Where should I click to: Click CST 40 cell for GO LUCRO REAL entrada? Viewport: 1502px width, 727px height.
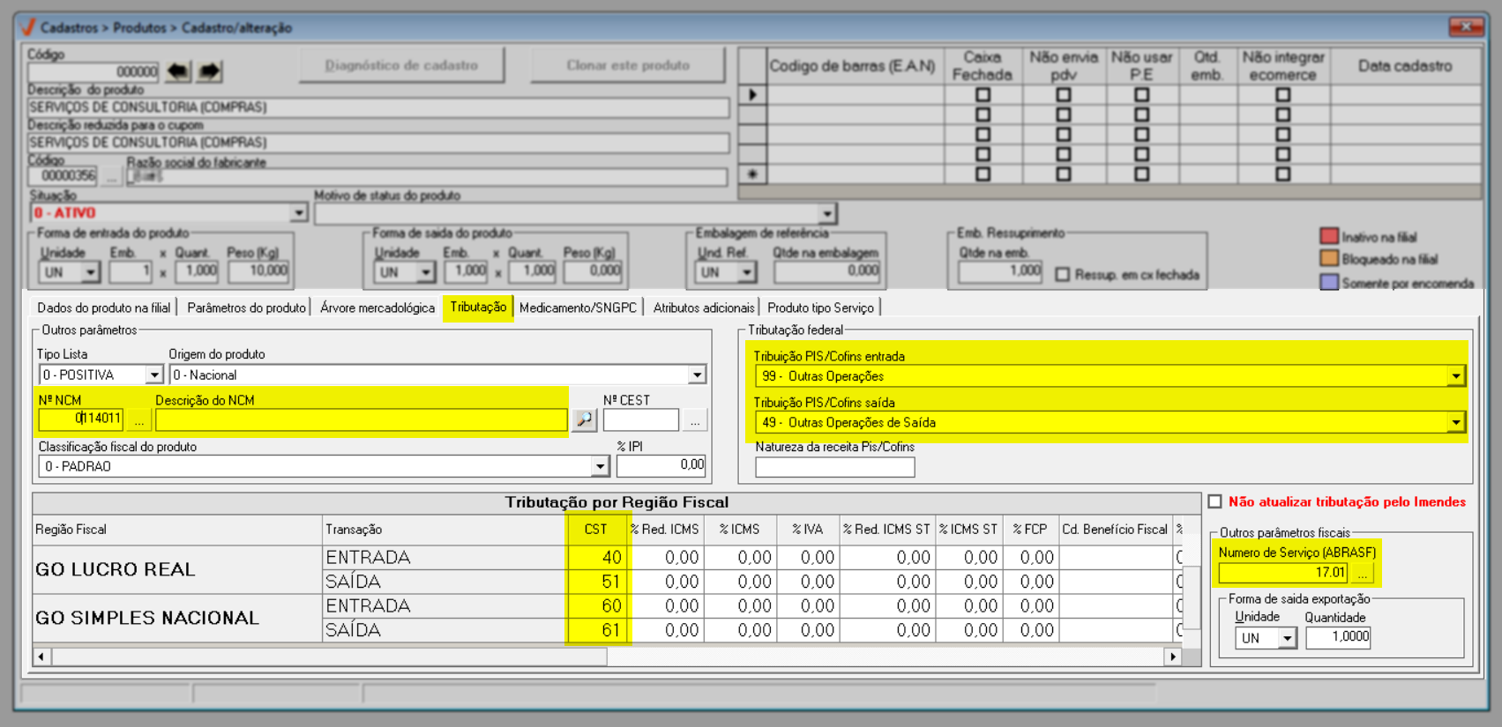pyautogui.click(x=597, y=557)
